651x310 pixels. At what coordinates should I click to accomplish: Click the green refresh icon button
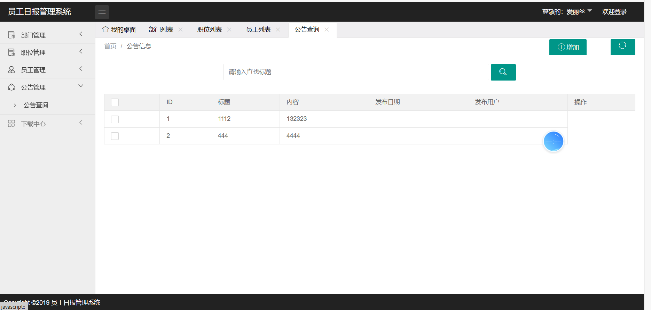coord(622,47)
